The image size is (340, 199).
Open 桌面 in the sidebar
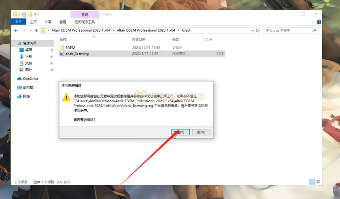pyautogui.click(x=29, y=50)
